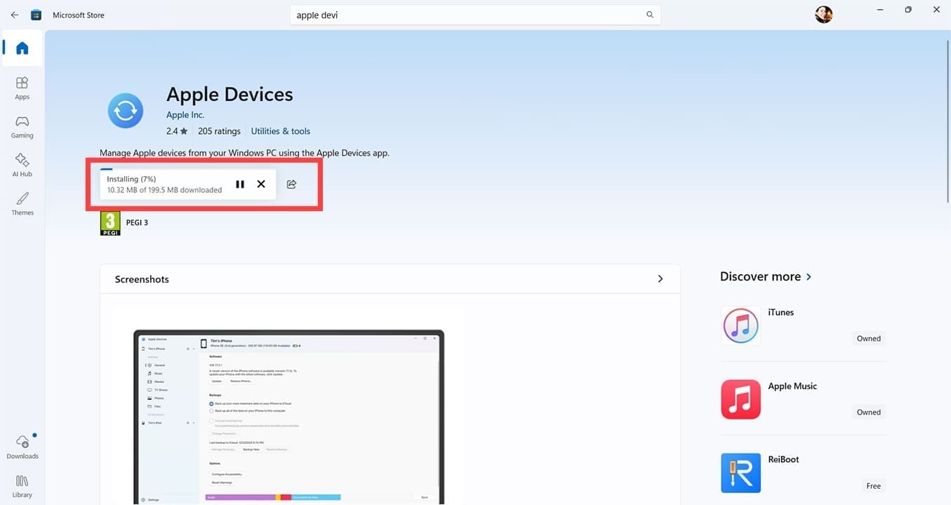Open the Downloads page in sidebar
The height and width of the screenshot is (505, 951).
22,447
